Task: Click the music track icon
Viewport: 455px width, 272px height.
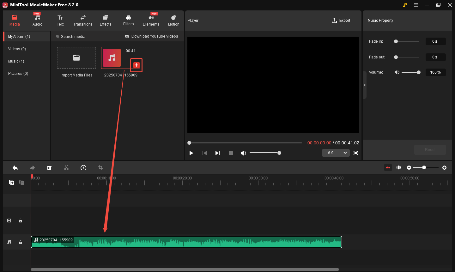Action: point(9,242)
